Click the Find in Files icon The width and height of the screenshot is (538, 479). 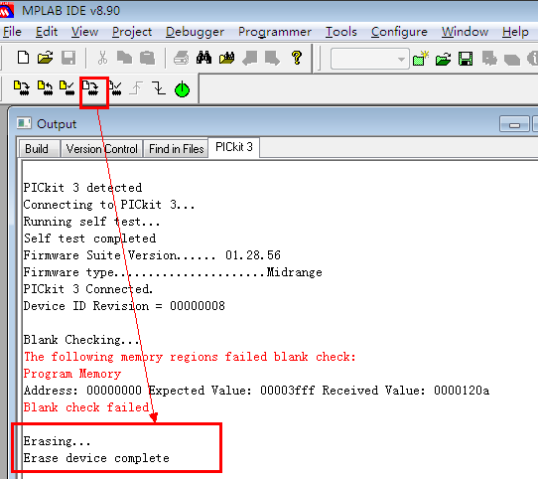[226, 58]
